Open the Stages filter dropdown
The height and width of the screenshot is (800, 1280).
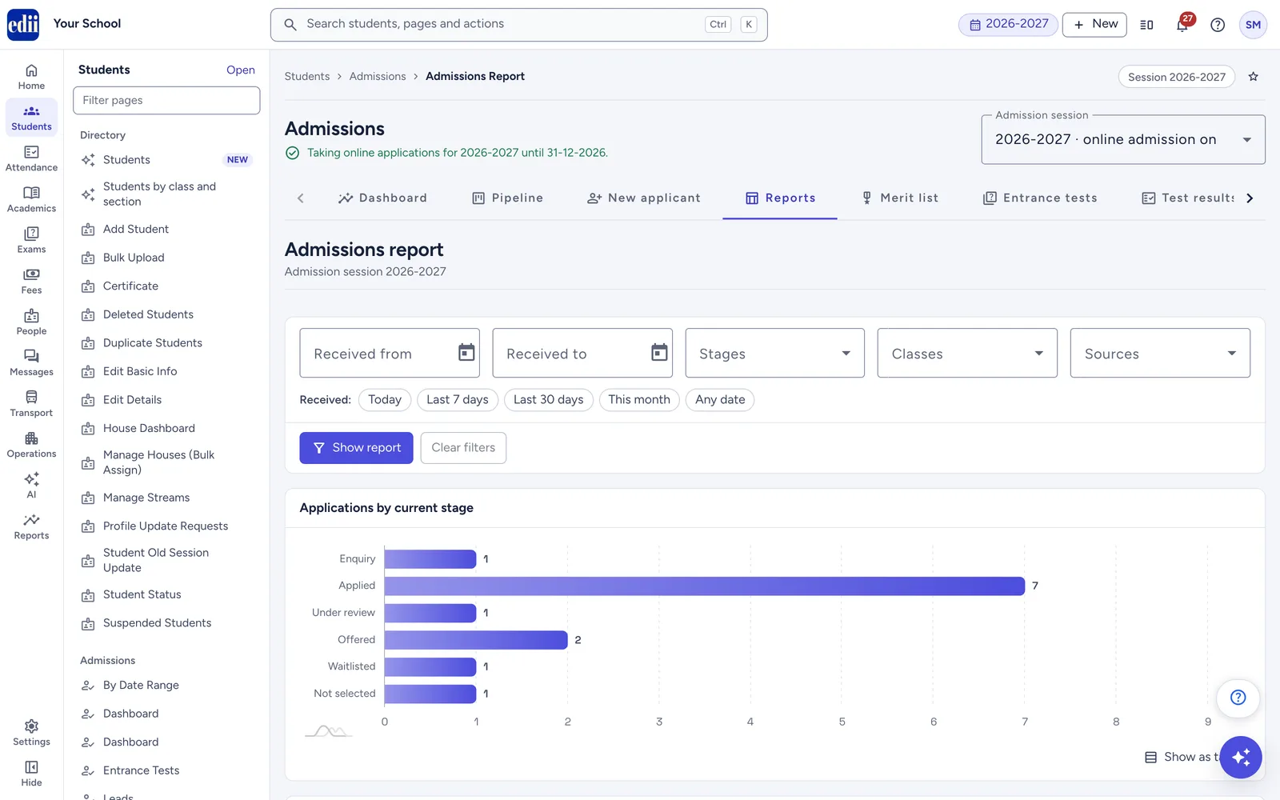click(774, 353)
